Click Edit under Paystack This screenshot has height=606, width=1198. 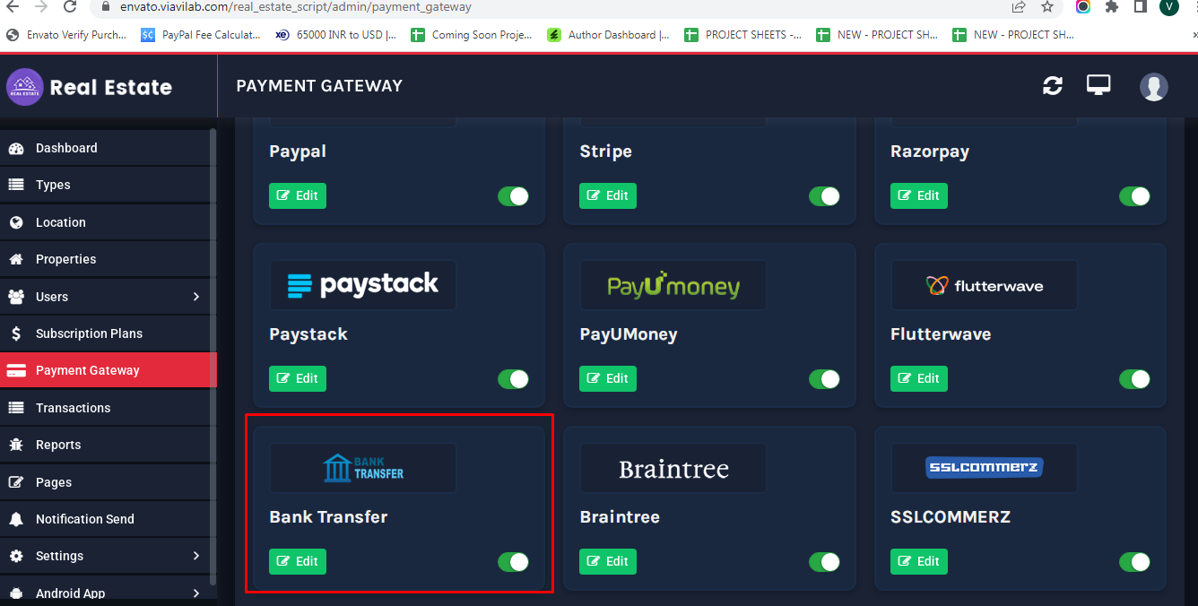(298, 378)
